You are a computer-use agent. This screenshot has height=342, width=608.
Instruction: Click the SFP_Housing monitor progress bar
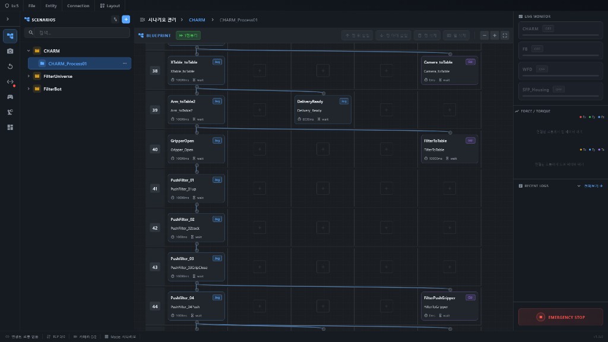[x=560, y=96]
